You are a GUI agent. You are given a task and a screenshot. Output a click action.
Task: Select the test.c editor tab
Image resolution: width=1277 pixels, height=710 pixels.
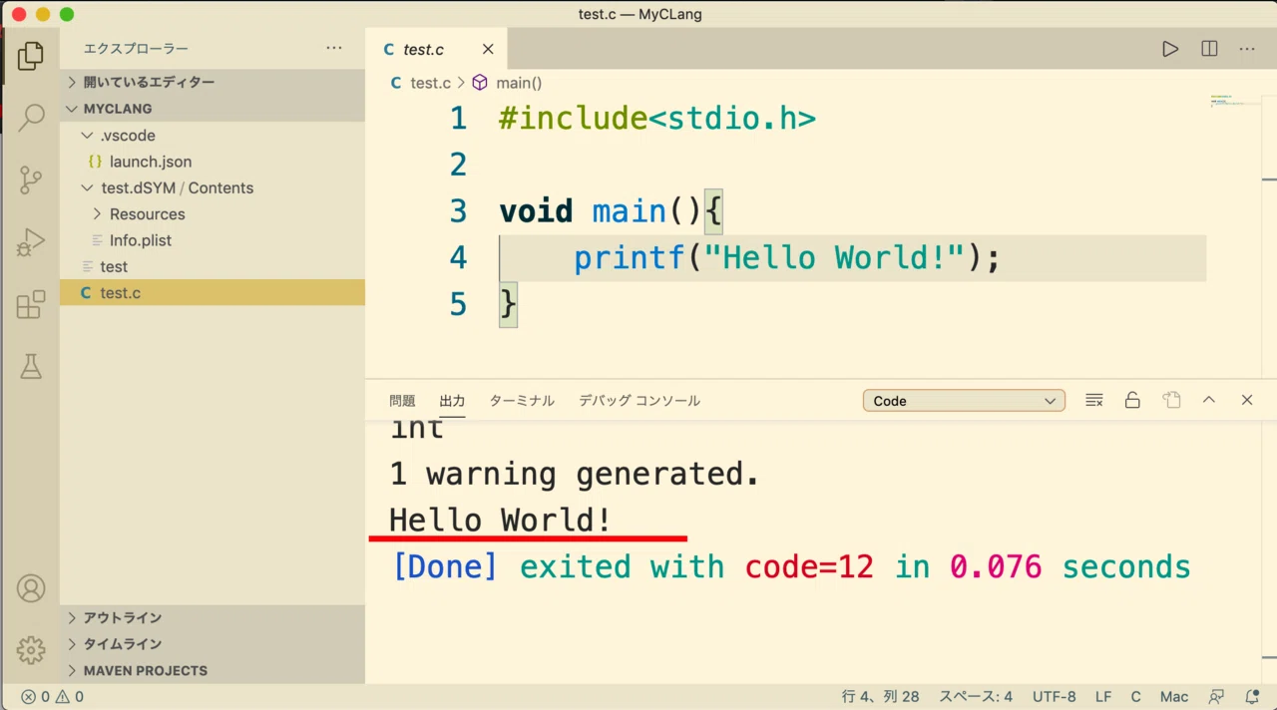click(437, 49)
